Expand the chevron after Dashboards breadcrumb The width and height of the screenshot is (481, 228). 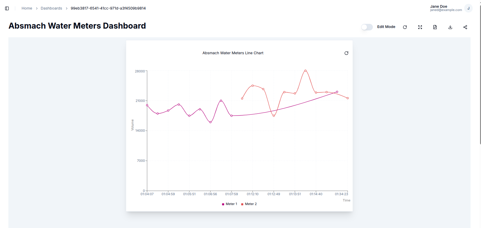tap(66, 8)
